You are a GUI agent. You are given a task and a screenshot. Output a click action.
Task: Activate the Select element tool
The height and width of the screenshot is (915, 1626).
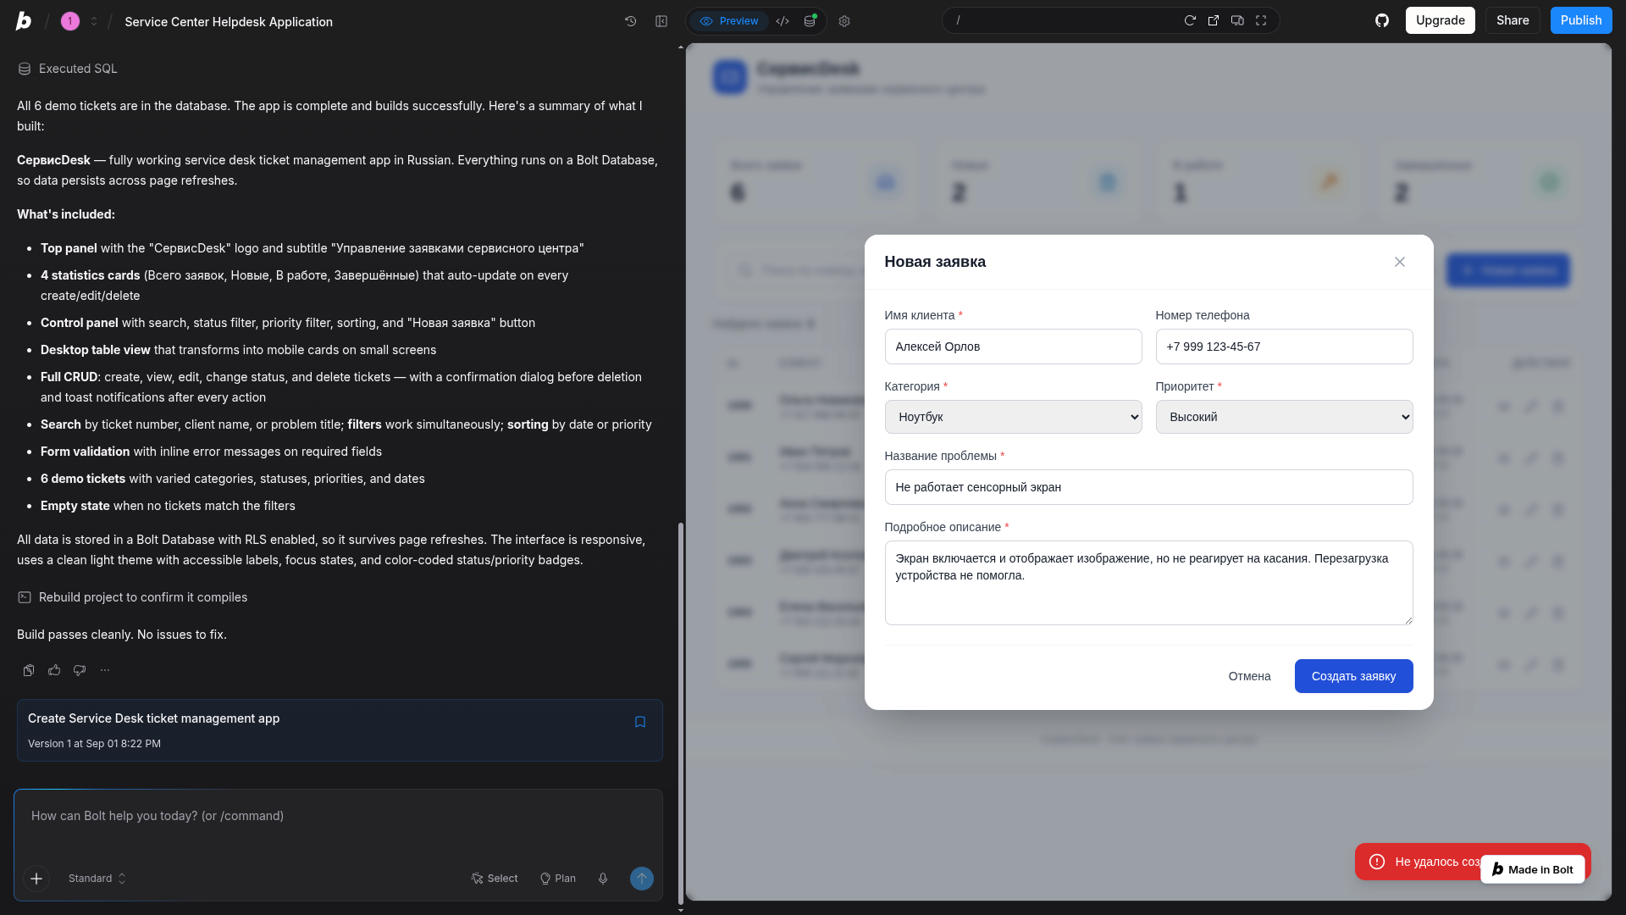pyautogui.click(x=495, y=879)
